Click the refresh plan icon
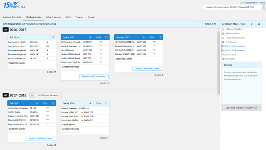Image resolution: width=266 pixels, height=150 pixels. [259, 24]
